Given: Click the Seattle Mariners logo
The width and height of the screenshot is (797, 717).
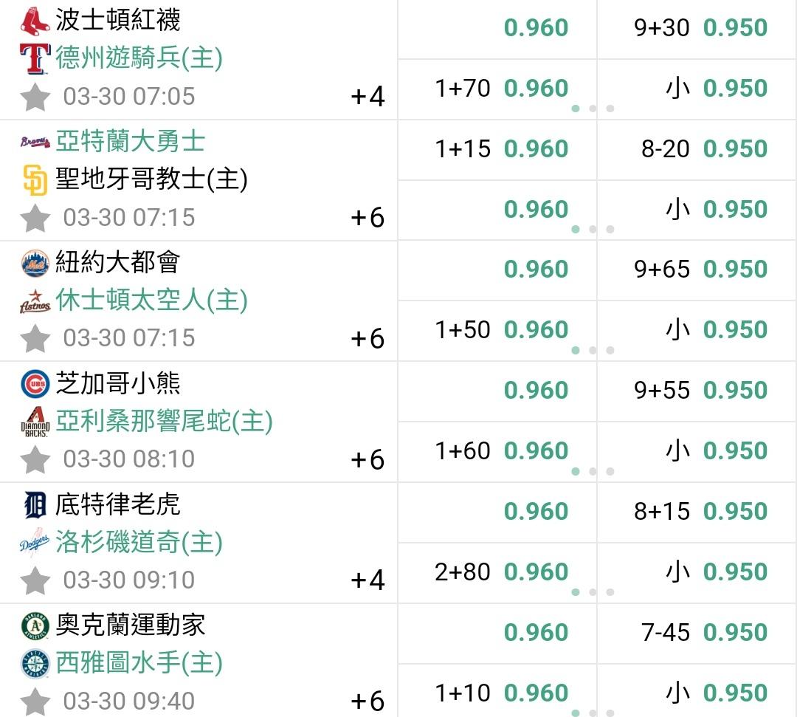Looking at the screenshot, I should click(x=35, y=664).
